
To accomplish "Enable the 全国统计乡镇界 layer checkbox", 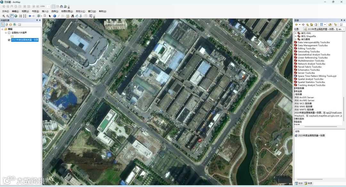I will click(9, 33).
